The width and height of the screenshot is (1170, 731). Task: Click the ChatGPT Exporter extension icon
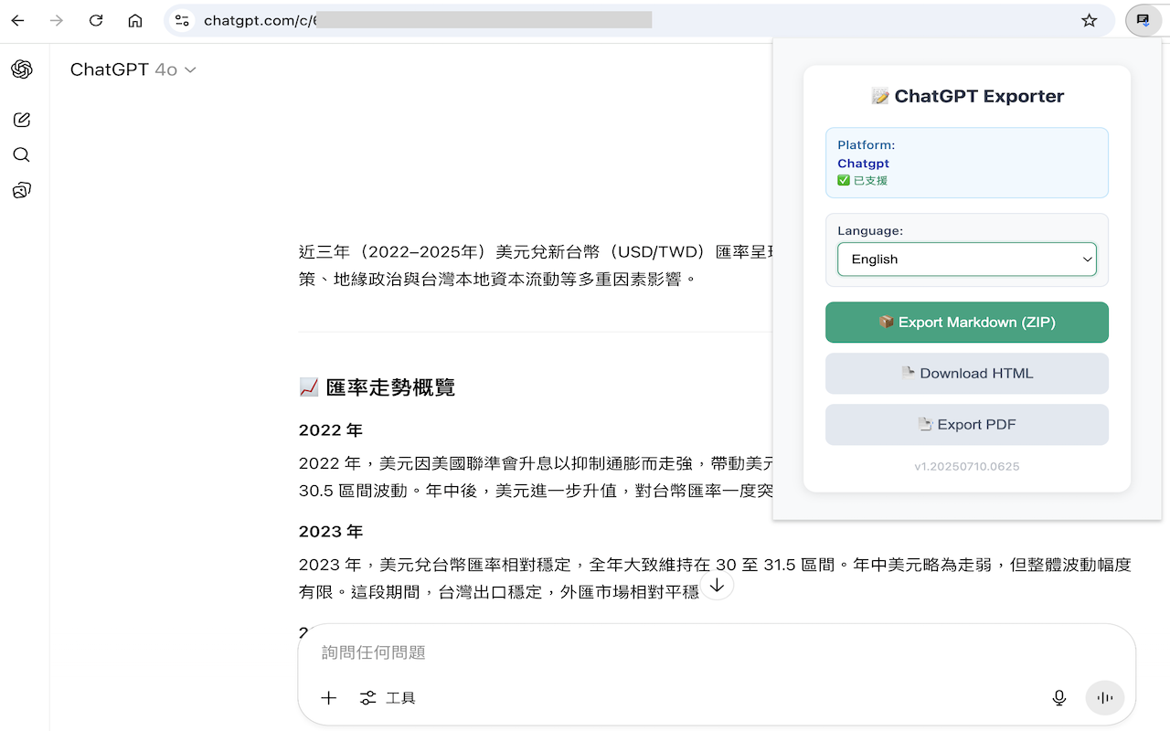[x=1143, y=20]
